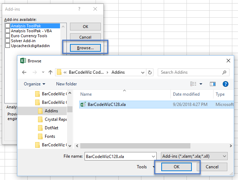Click Cancel in the Browse dialog
This screenshot has height=180, width=238.
212,167
